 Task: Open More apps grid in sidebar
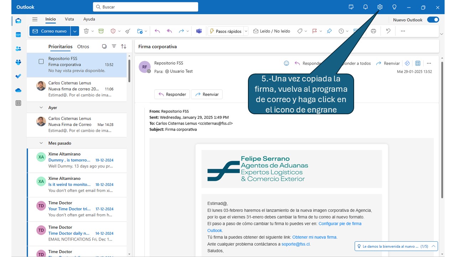tap(18, 103)
